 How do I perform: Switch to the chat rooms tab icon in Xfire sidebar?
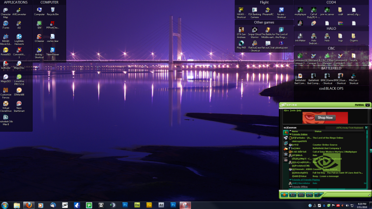(x=286, y=138)
